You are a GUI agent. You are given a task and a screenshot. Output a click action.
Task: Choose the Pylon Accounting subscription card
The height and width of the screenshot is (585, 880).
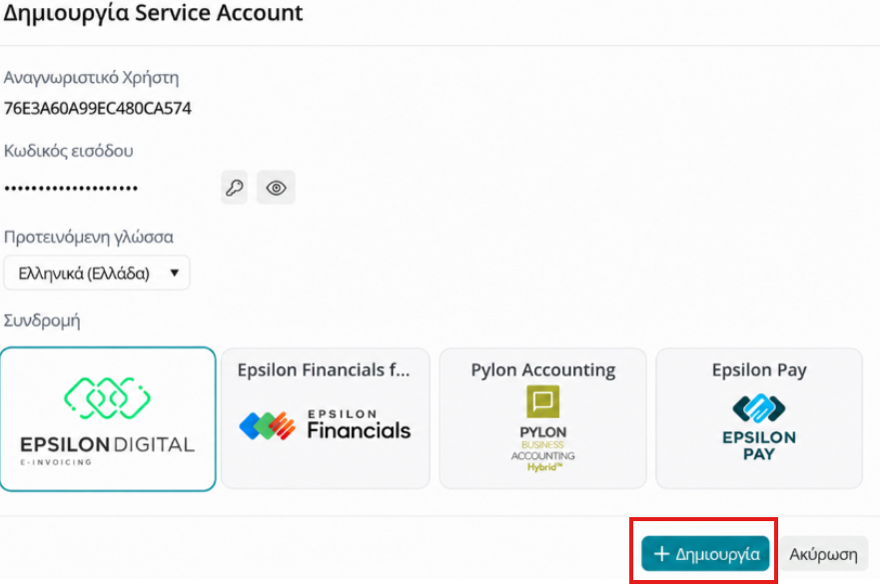click(542, 418)
